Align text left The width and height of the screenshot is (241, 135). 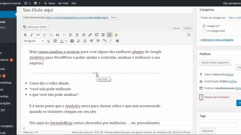70,35
